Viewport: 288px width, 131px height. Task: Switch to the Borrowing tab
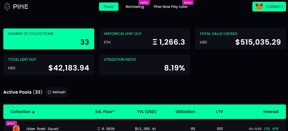[135, 7]
